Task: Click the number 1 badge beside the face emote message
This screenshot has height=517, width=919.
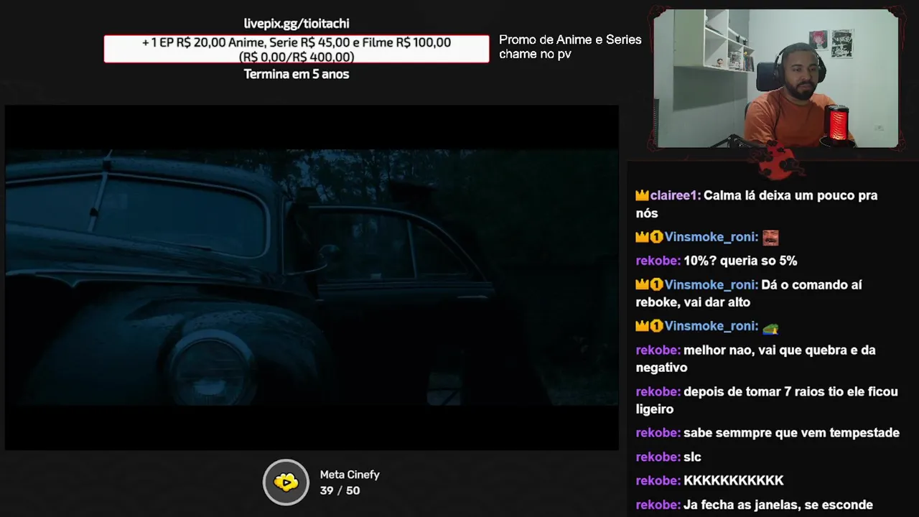Action: [x=656, y=237]
